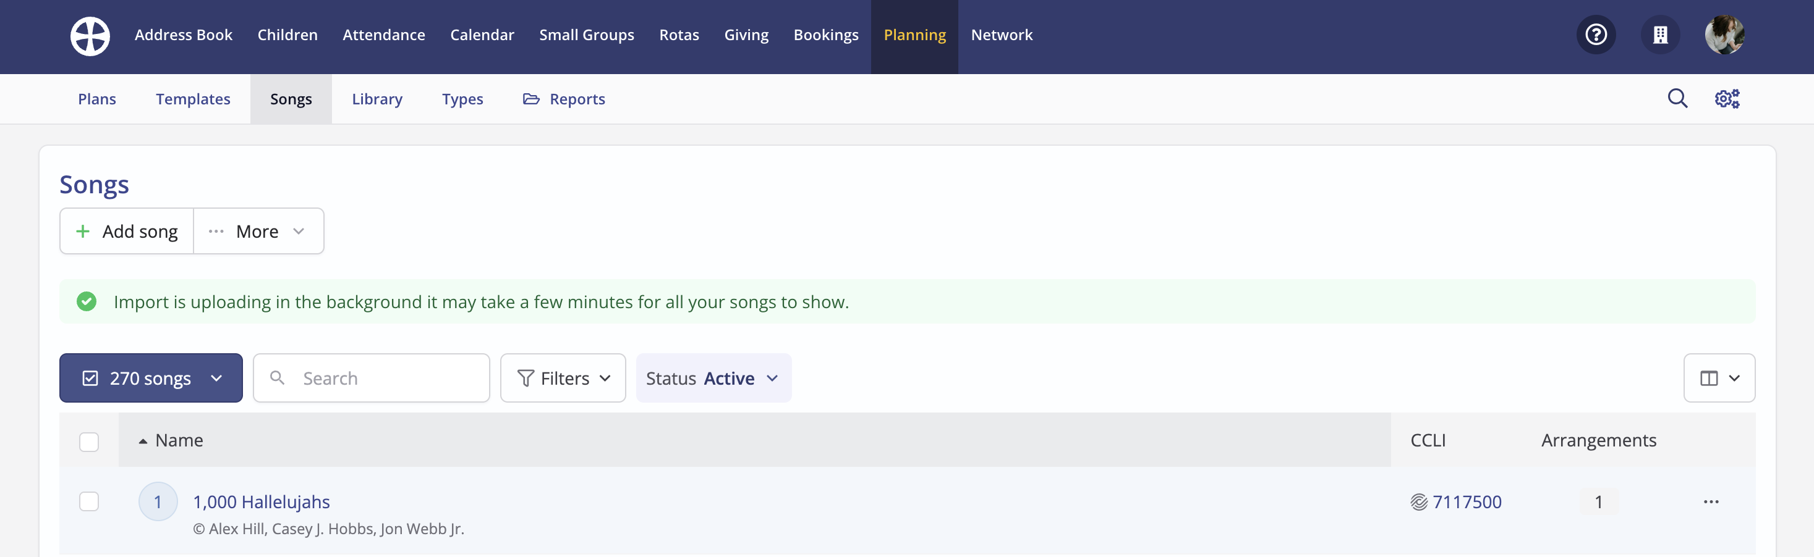Open the Calendar module
1814x557 pixels.
(482, 35)
